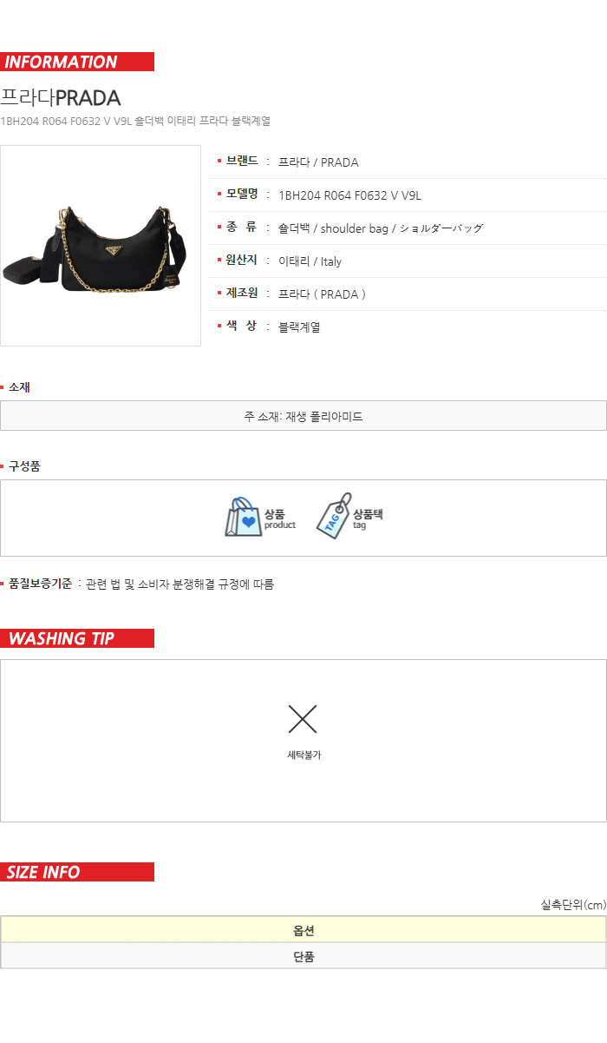This screenshot has width=607, height=1043.
Task: Click the Prada black shoulder bag thumbnail
Action: point(101,246)
